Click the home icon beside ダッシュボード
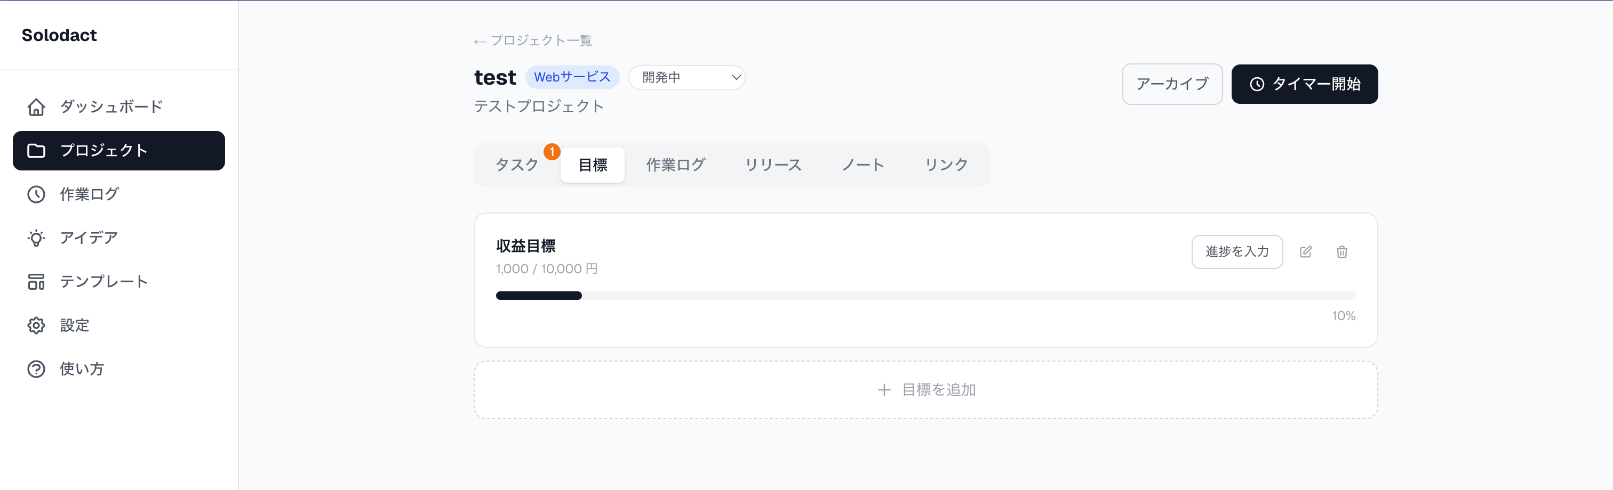 point(36,107)
